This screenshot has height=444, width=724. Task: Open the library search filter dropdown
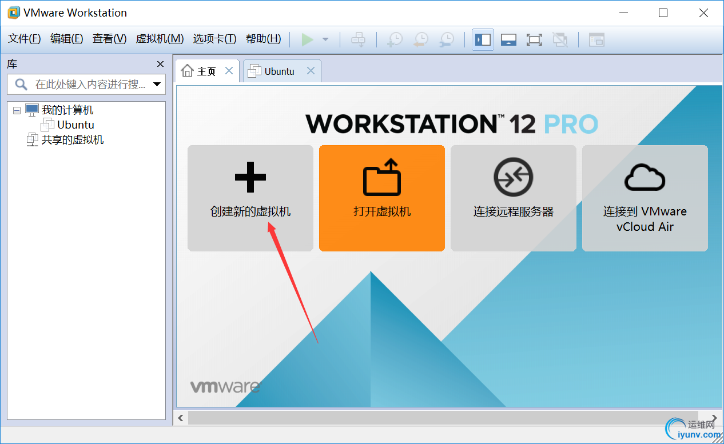tap(157, 85)
